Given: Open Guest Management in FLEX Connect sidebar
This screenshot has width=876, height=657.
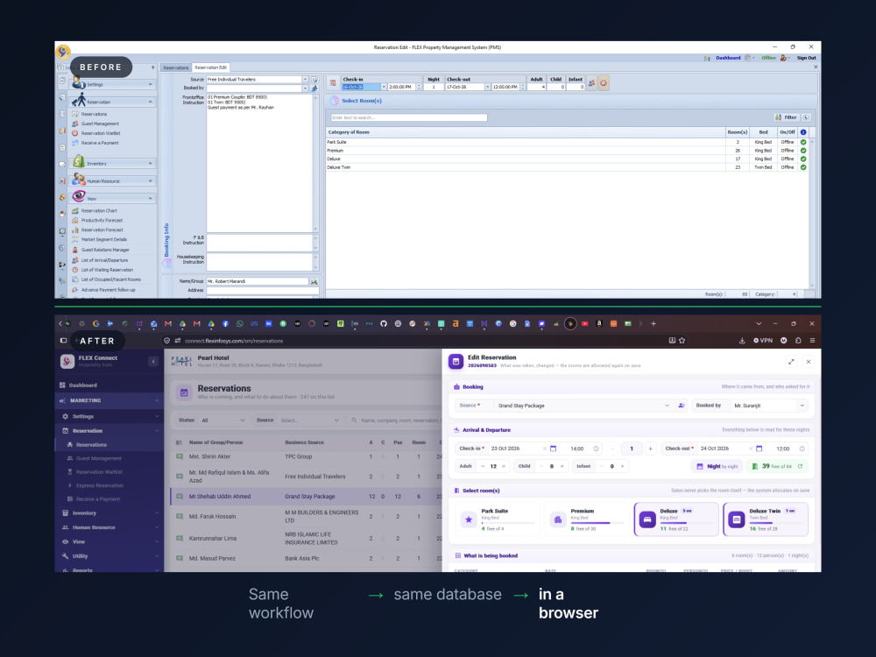Looking at the screenshot, I should coord(98,458).
